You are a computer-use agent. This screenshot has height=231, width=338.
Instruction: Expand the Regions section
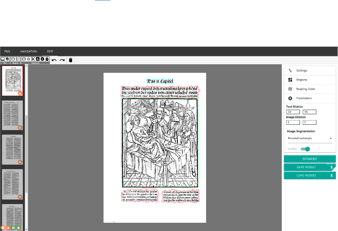pyautogui.click(x=310, y=80)
